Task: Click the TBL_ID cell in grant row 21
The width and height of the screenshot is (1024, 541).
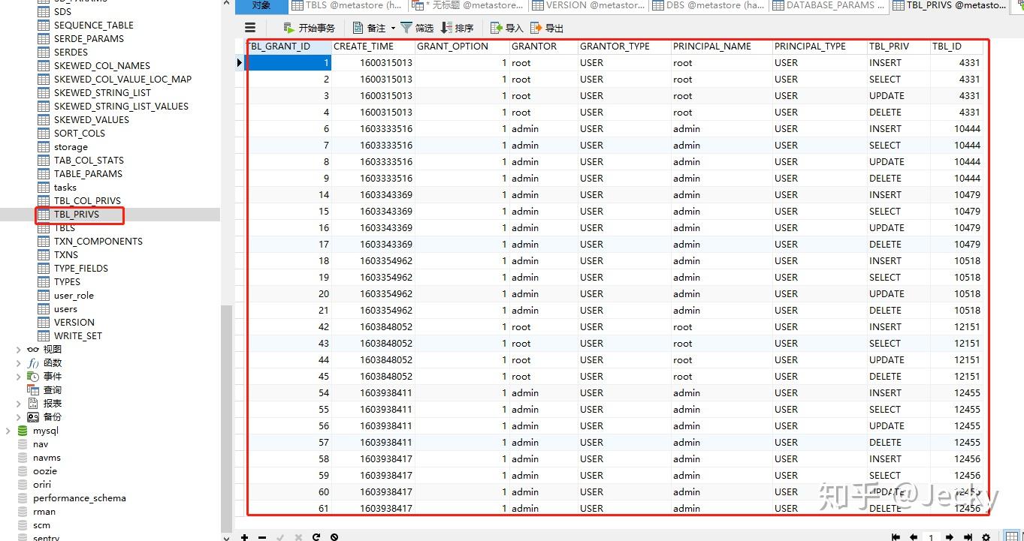Action: [x=958, y=311]
